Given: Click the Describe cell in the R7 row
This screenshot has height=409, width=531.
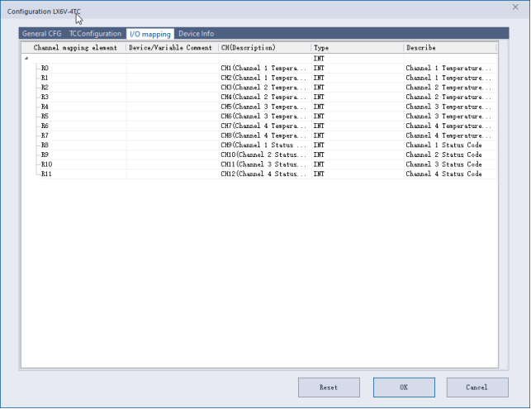Looking at the screenshot, I should tap(450, 136).
